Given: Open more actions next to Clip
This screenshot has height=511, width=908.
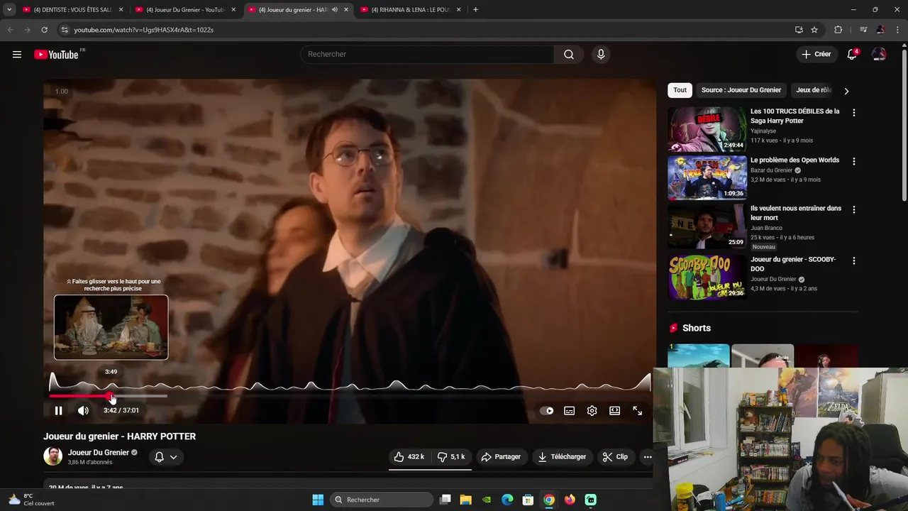Looking at the screenshot, I should click(648, 457).
